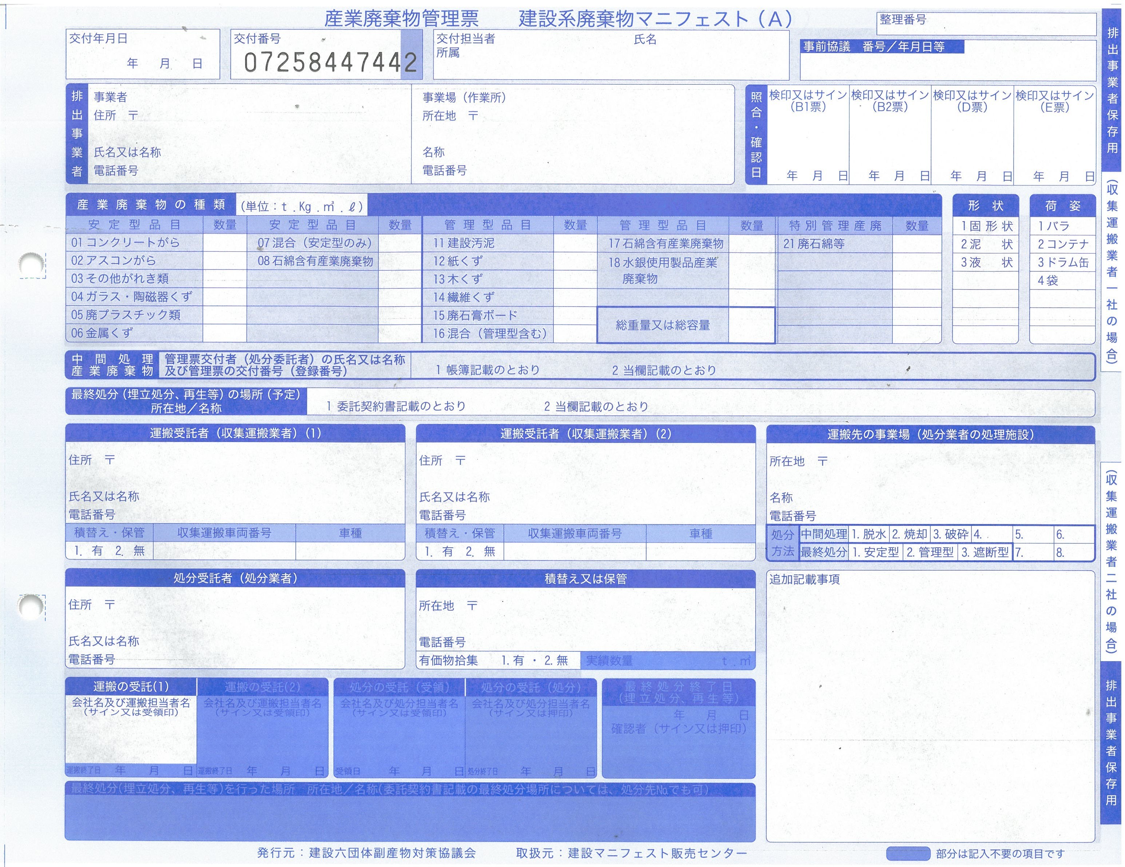Click the 追加記載事項 label
The image size is (1125, 867).
(x=804, y=579)
